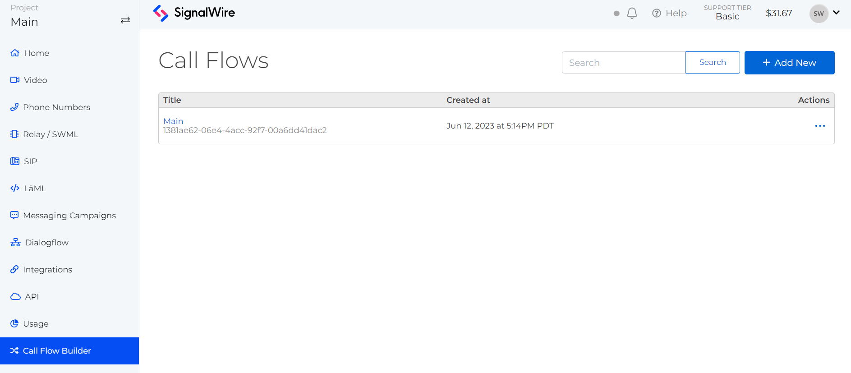Click the SW user avatar
The width and height of the screenshot is (851, 373).
pos(819,14)
